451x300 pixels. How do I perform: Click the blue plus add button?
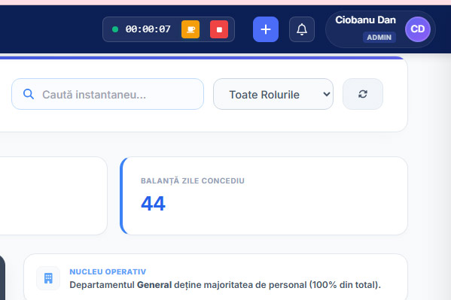pyautogui.click(x=266, y=29)
